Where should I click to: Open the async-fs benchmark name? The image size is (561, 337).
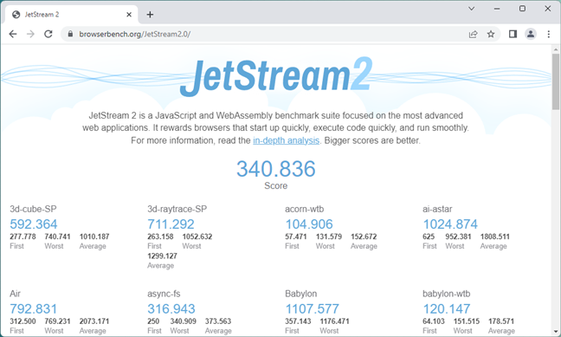click(x=164, y=294)
